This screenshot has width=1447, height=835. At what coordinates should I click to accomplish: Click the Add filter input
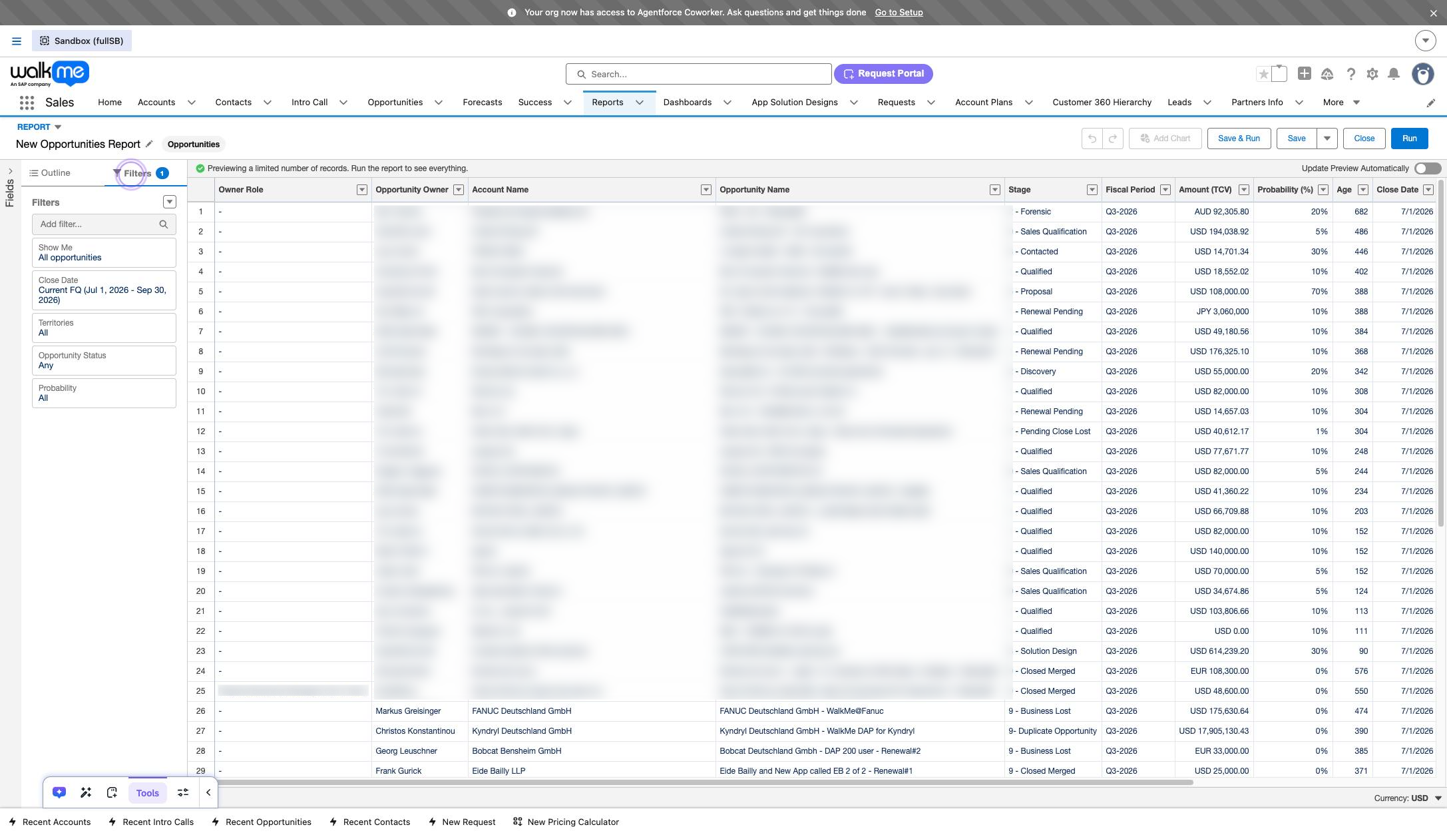pyautogui.click(x=104, y=224)
